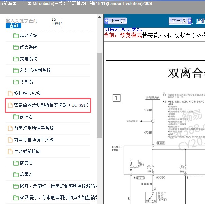Focus the 输入关键字查询 keyword input field

coord(21,21)
